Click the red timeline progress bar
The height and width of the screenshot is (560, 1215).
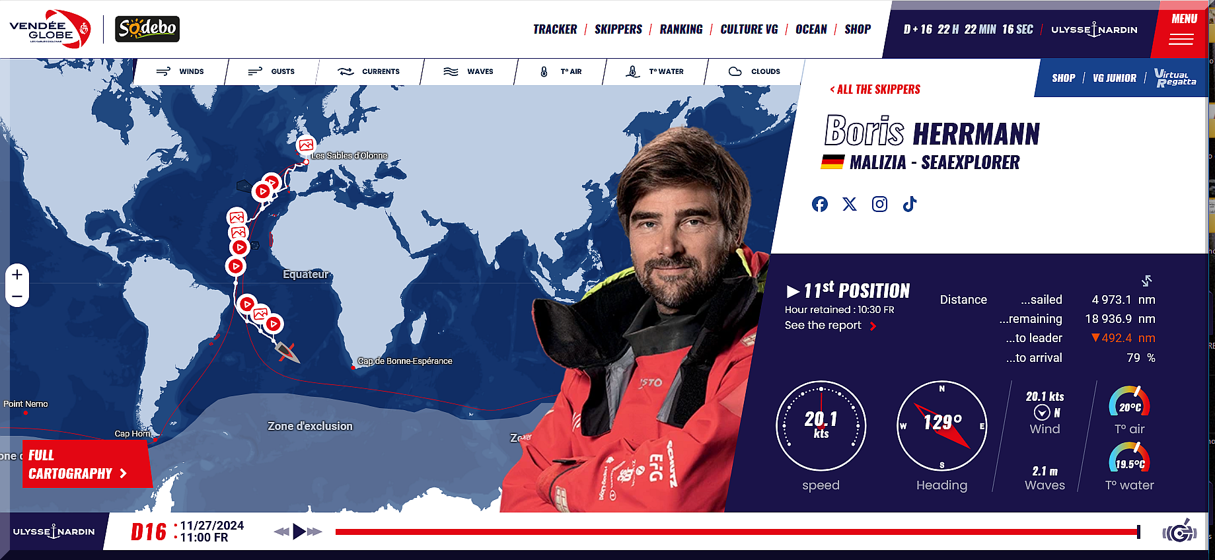pyautogui.click(x=737, y=532)
